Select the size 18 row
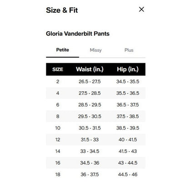 click(96, 174)
